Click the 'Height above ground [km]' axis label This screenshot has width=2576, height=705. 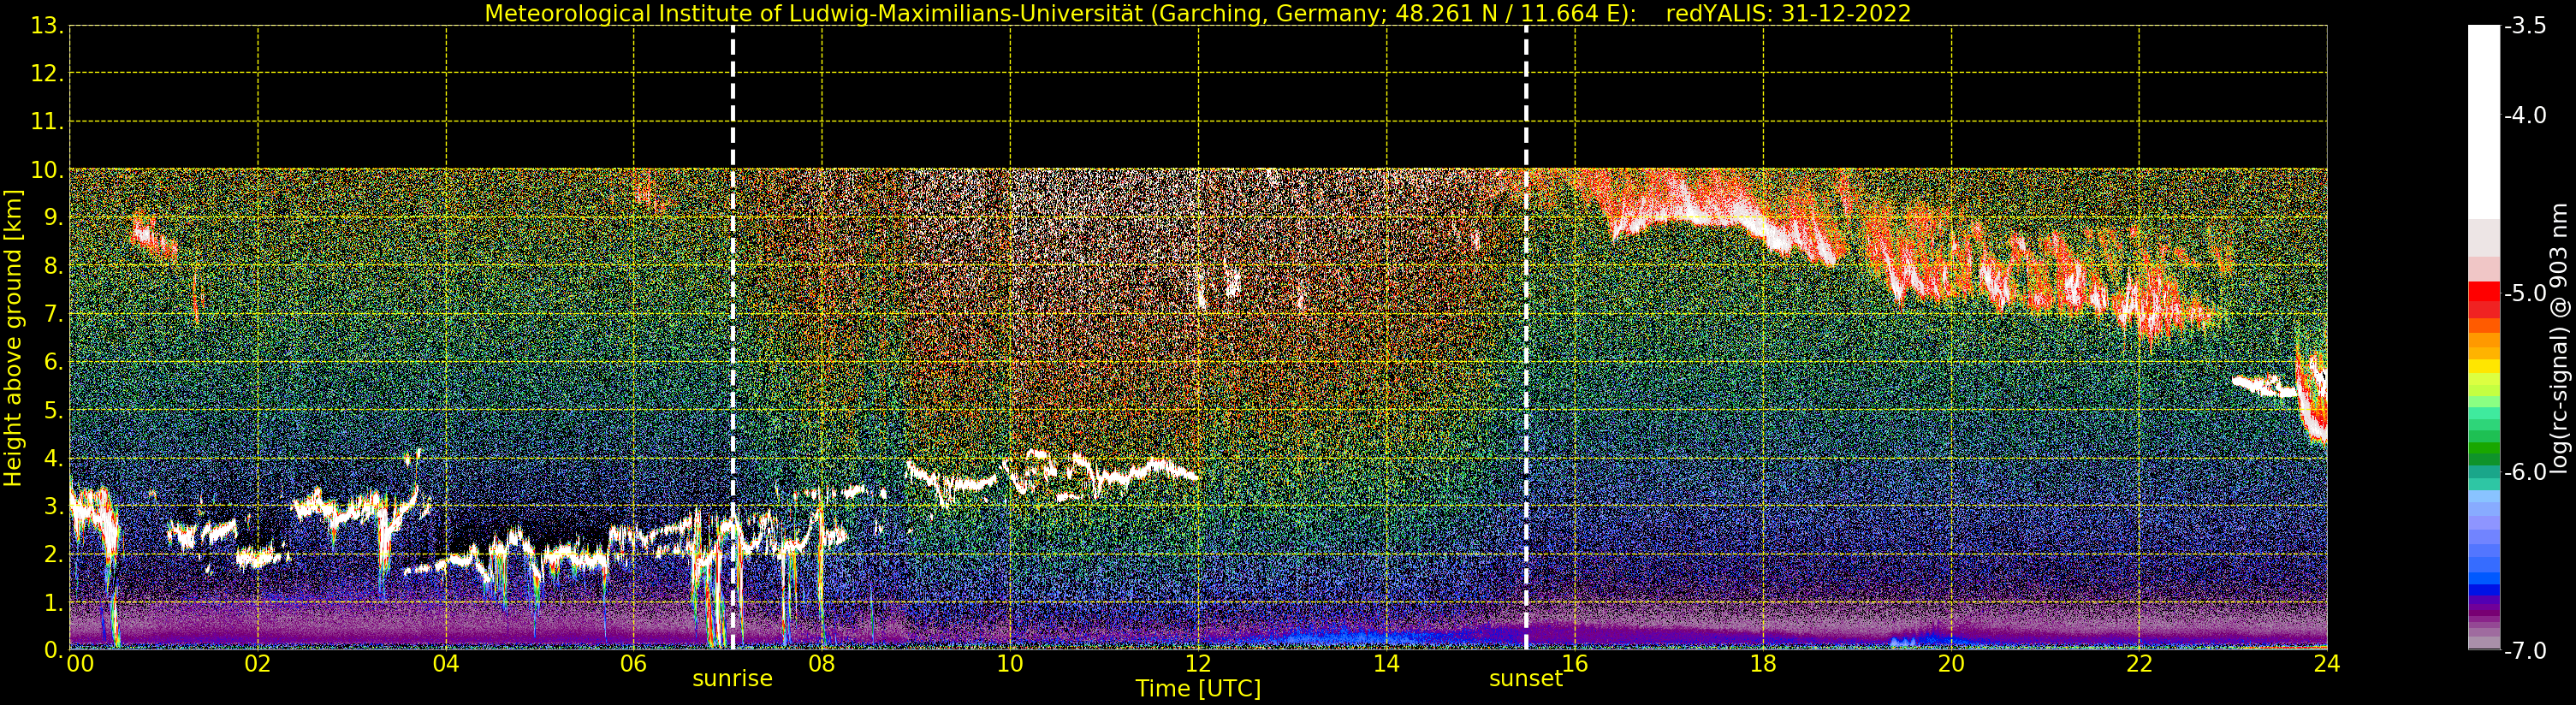click(13, 338)
